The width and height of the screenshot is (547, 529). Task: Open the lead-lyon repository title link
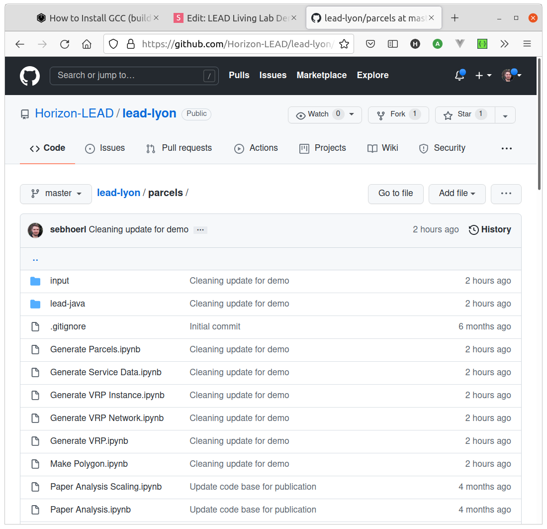tap(149, 113)
